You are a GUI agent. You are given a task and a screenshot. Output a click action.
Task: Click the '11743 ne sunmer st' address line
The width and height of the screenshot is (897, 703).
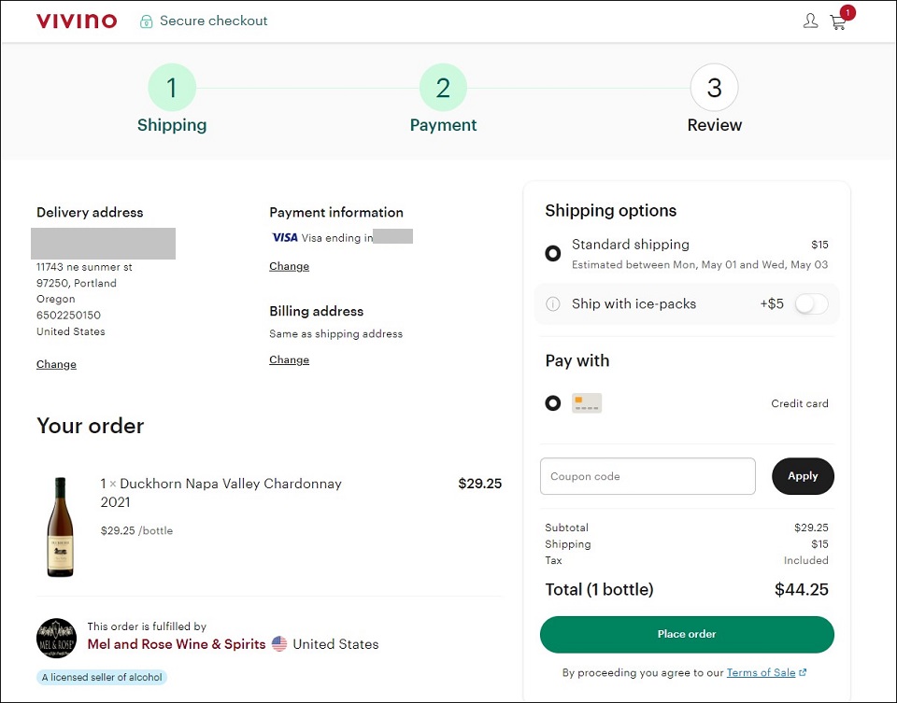point(84,267)
